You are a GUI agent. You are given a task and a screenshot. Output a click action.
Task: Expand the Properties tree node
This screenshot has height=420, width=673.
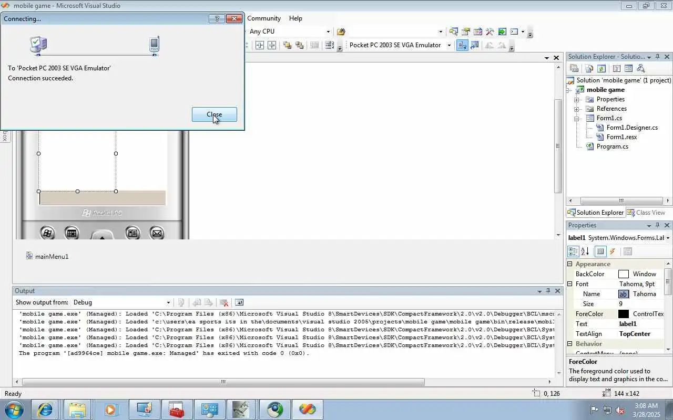pyautogui.click(x=577, y=99)
